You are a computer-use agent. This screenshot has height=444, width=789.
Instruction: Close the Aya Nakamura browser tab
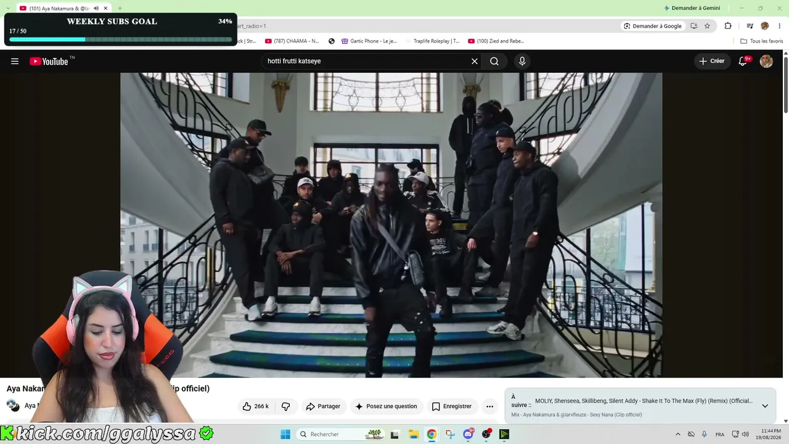click(106, 9)
